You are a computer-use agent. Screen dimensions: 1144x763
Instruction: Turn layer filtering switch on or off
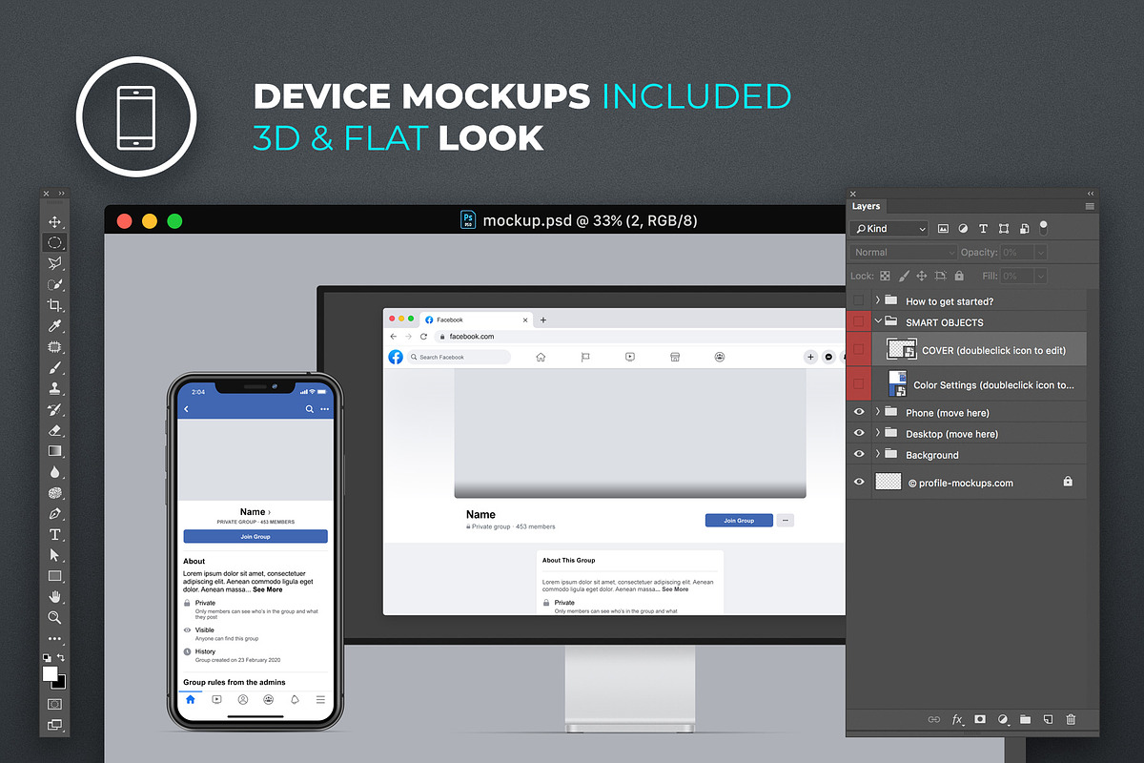tap(1044, 228)
